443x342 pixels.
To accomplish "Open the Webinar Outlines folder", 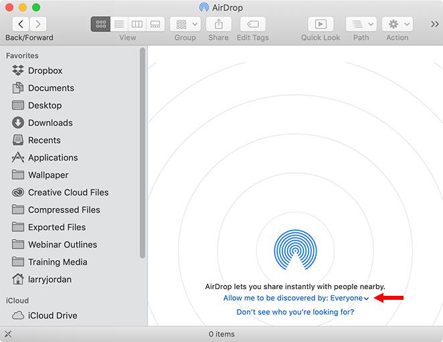I will coord(54,244).
